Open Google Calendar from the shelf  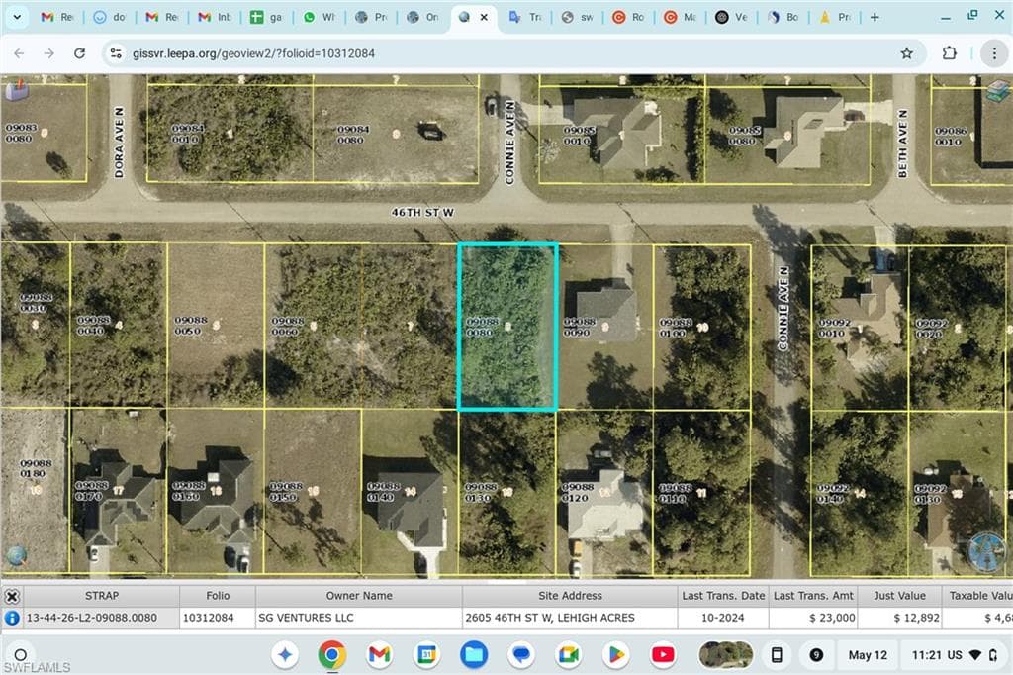[427, 655]
